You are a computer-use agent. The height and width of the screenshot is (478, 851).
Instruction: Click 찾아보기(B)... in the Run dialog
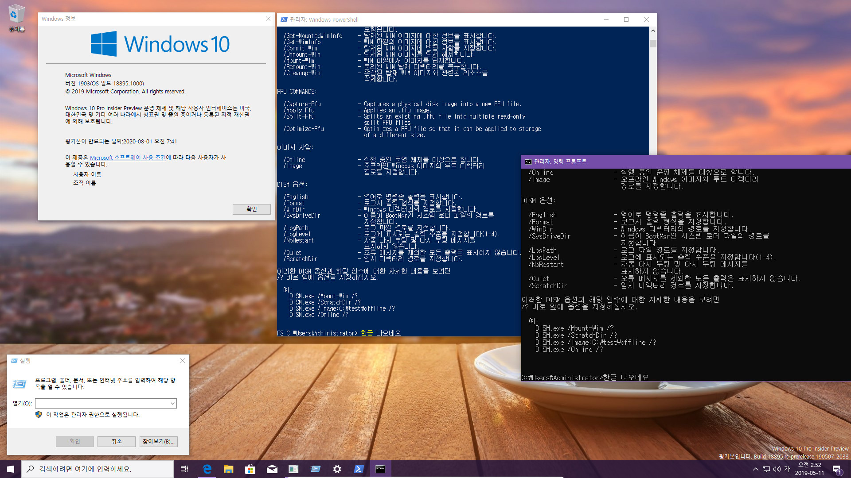click(159, 441)
